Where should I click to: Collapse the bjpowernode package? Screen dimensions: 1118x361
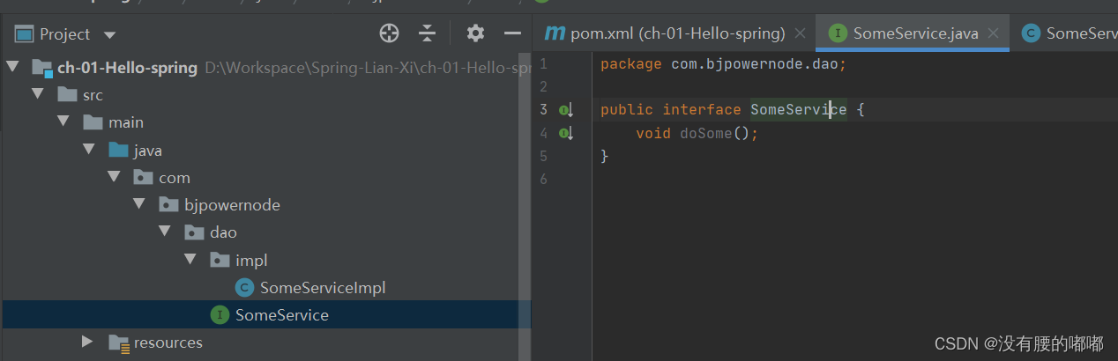point(139,205)
